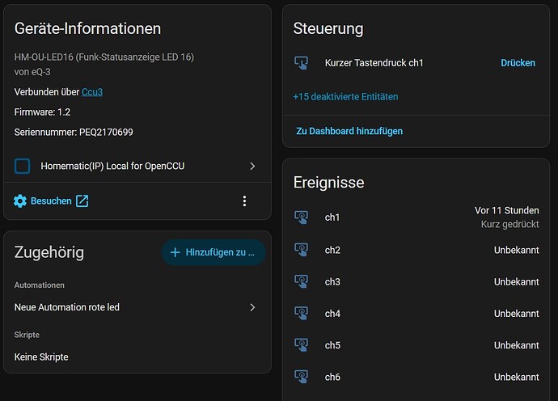Click the ch2 event icon

[x=302, y=250]
